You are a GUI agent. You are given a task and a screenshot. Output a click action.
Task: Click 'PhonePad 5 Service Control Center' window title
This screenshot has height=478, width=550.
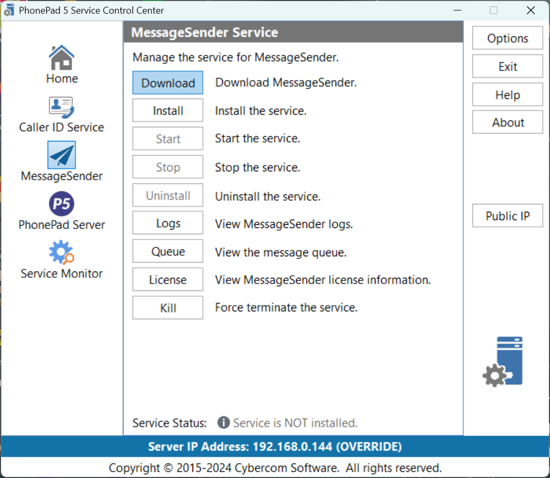[91, 10]
